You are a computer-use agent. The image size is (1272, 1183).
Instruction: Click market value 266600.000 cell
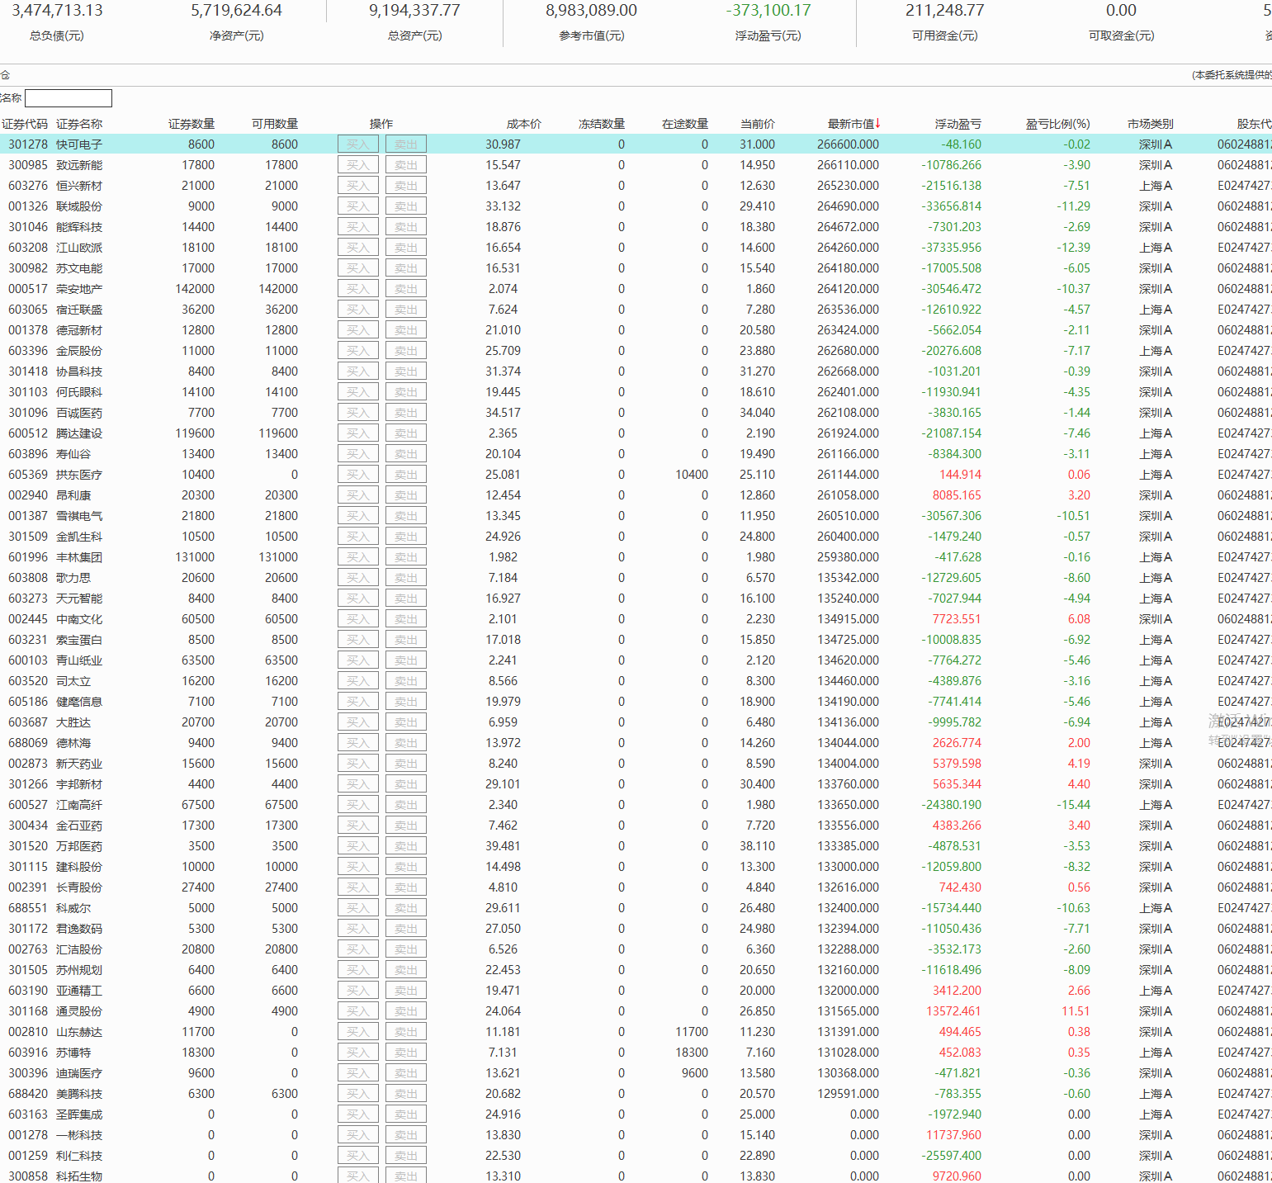pyautogui.click(x=848, y=144)
